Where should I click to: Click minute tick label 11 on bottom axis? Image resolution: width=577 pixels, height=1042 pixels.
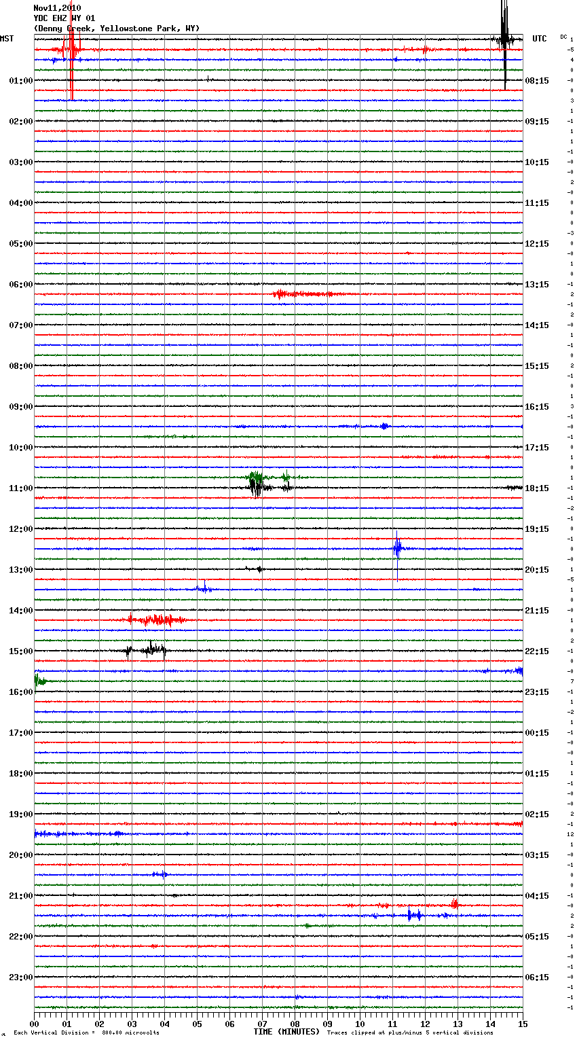click(x=393, y=1024)
